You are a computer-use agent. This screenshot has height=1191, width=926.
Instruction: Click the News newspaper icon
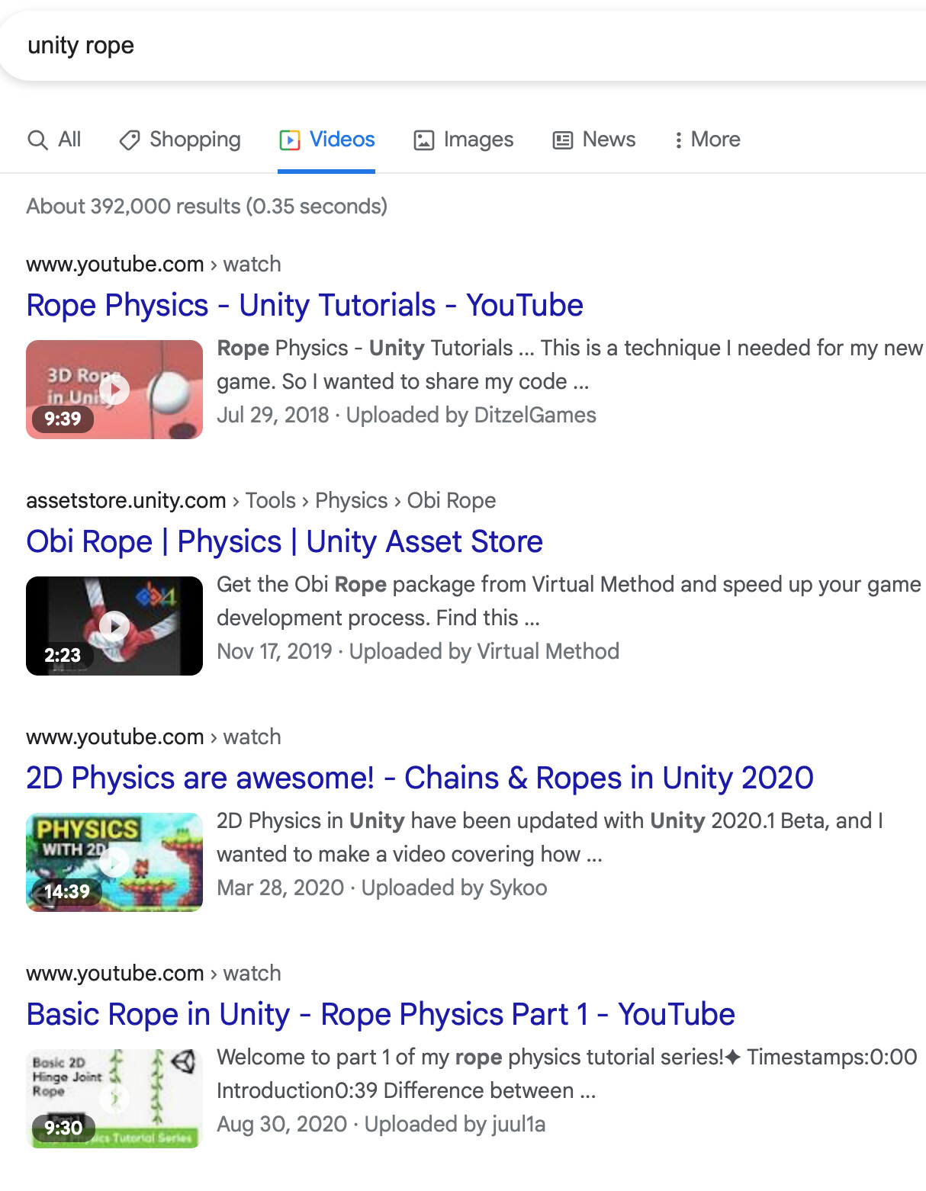pos(563,140)
